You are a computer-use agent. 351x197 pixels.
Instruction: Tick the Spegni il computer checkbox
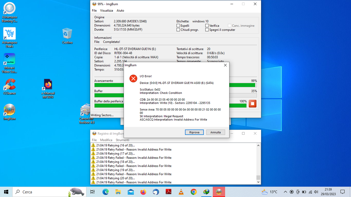[x=207, y=30]
